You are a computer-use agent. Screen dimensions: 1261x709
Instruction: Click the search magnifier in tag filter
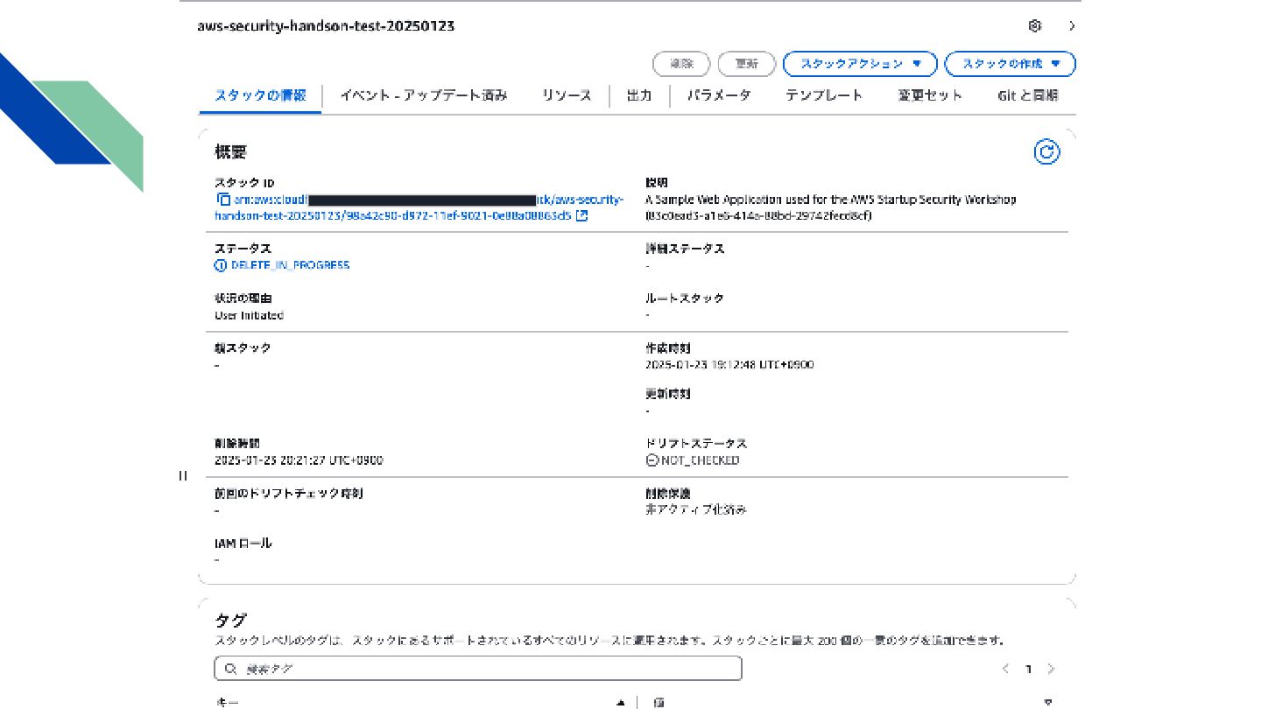(x=230, y=669)
